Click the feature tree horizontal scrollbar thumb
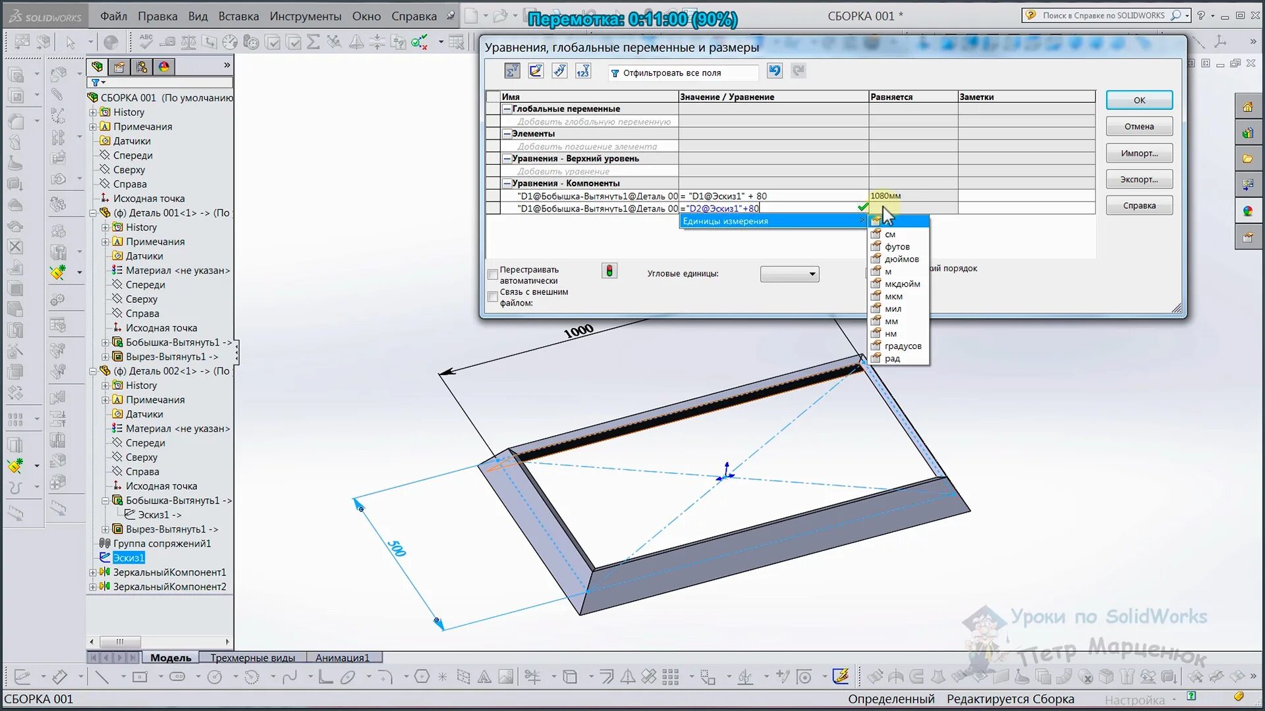 pyautogui.click(x=120, y=641)
